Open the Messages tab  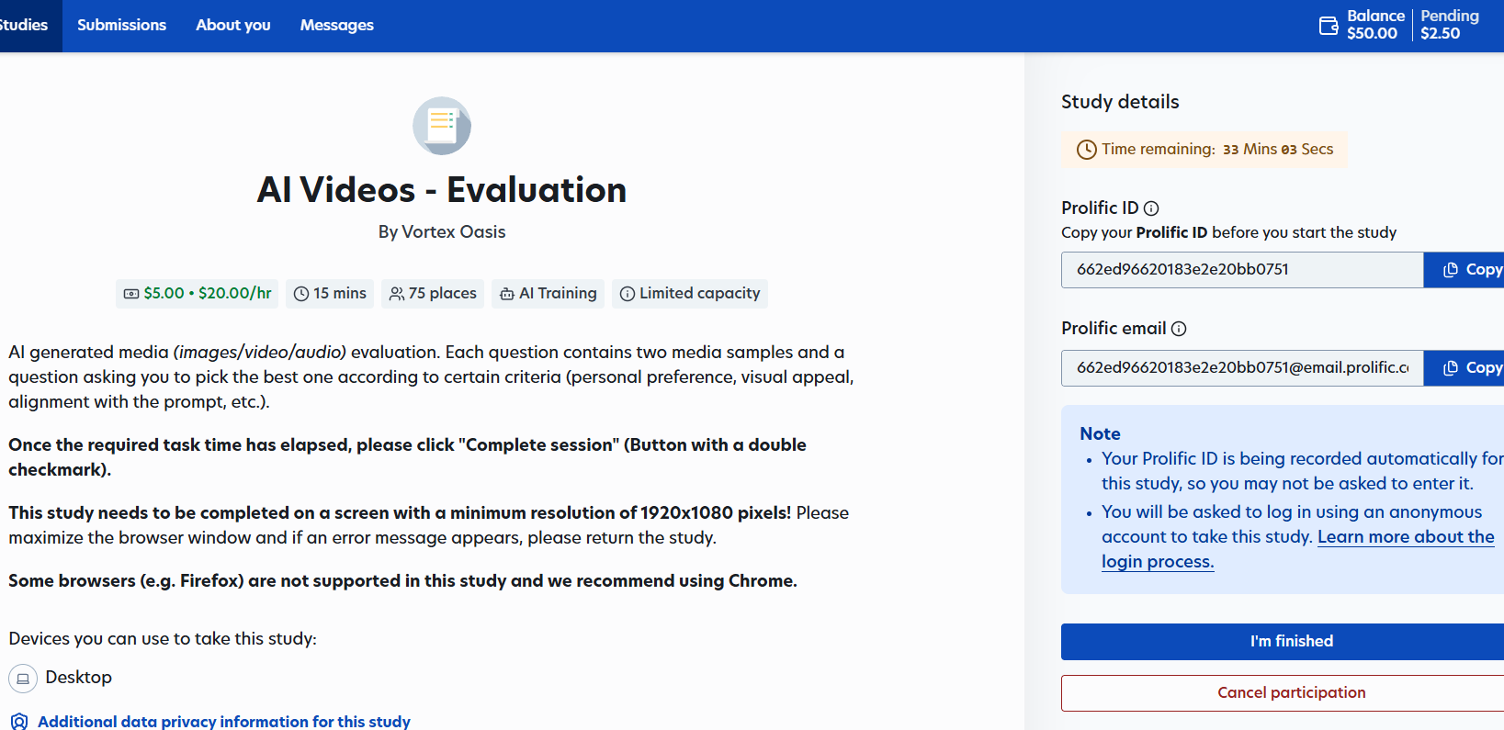pos(336,25)
